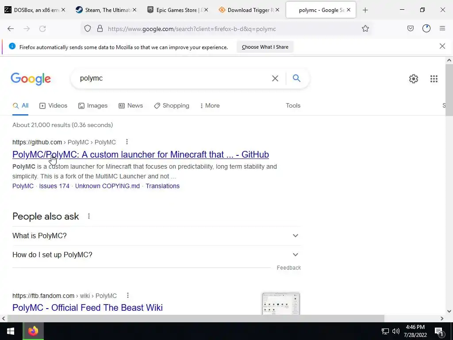This screenshot has height=340, width=453.
Task: Close the DOSBox tab
Action: [63, 10]
